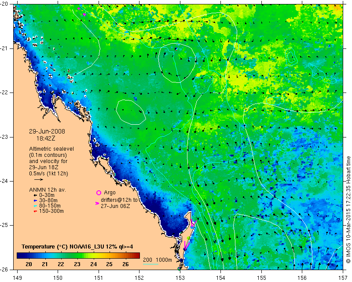352x282 pixels.
Task: Click the '29-Jun-2008' date text
Action: coord(47,131)
